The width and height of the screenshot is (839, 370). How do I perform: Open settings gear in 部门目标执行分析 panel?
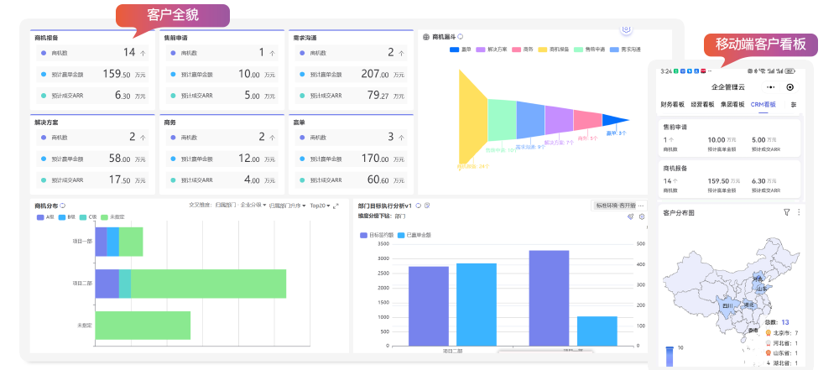point(642,216)
